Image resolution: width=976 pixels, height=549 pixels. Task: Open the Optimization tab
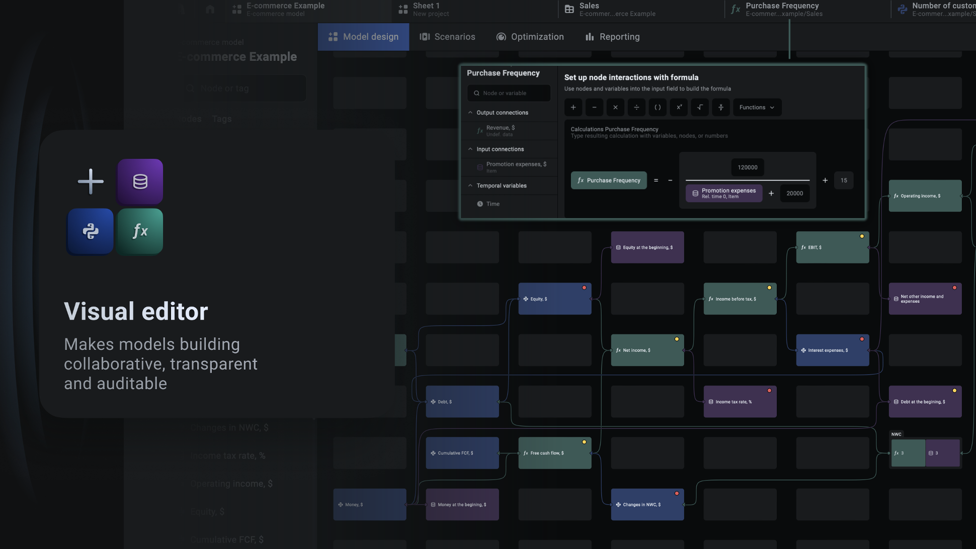[530, 37]
